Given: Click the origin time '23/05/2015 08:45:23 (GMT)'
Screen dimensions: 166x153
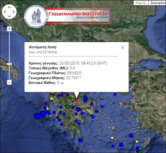Looking at the screenshot, I should click(83, 63).
